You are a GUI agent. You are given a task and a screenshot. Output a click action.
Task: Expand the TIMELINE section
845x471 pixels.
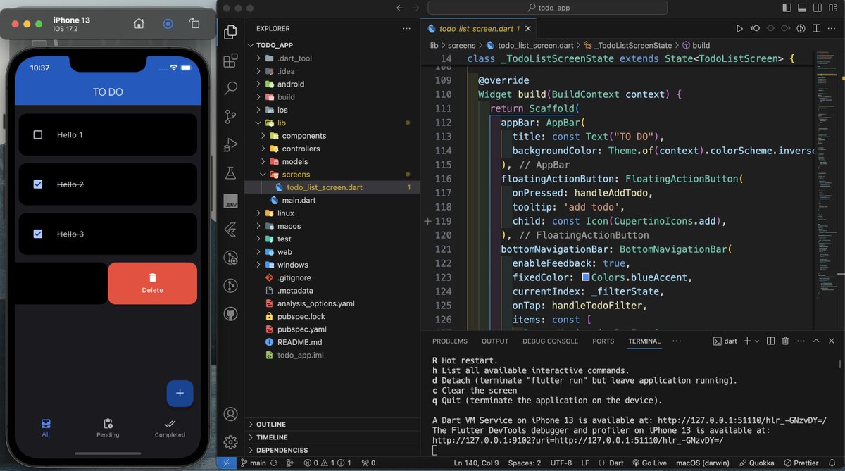(x=332, y=437)
